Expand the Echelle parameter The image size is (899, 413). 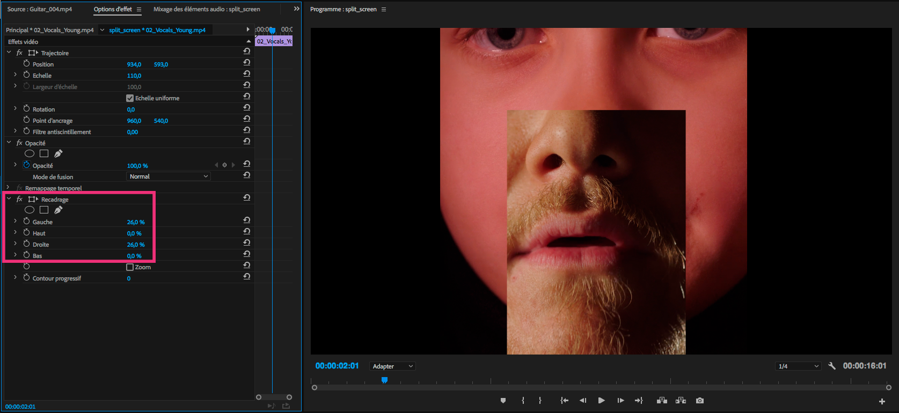[x=15, y=75]
